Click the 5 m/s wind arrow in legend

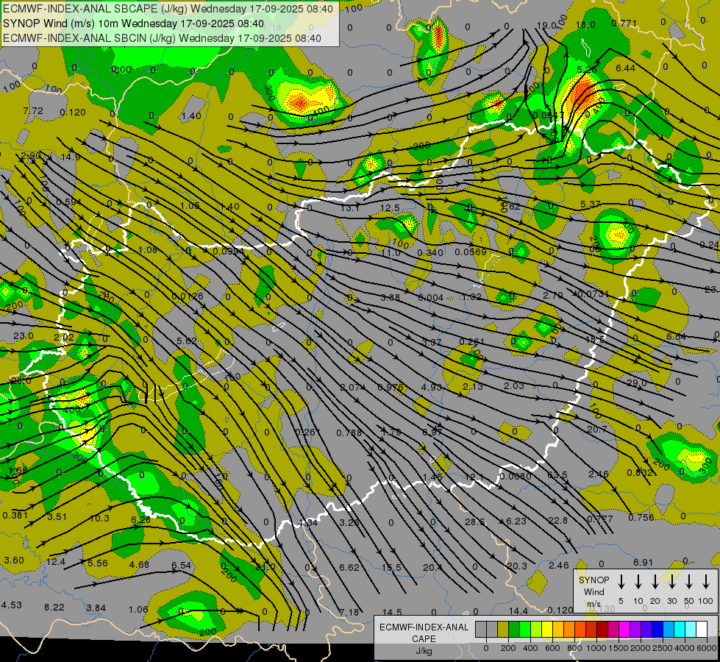621,582
